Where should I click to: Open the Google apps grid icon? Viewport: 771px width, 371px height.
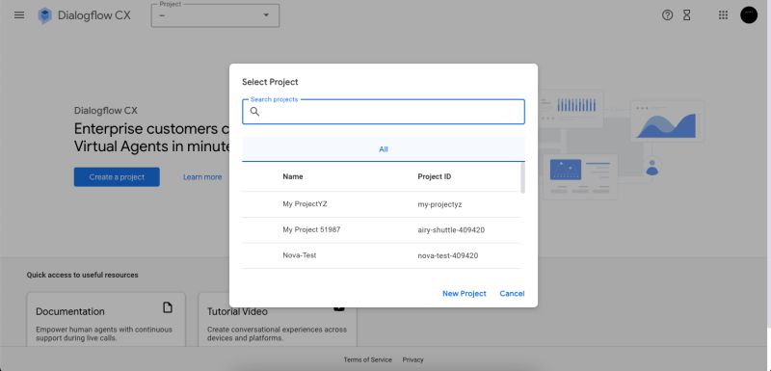point(723,15)
